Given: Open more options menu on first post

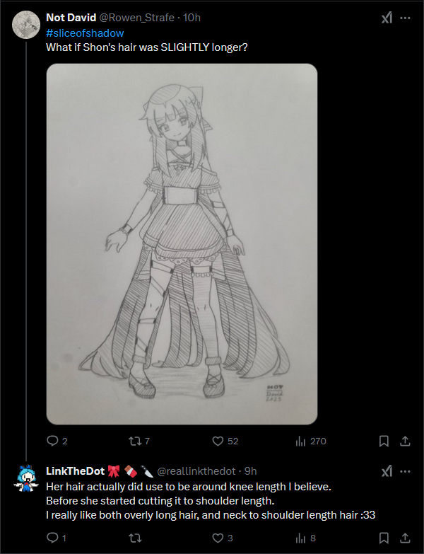Looking at the screenshot, I should pyautogui.click(x=405, y=18).
